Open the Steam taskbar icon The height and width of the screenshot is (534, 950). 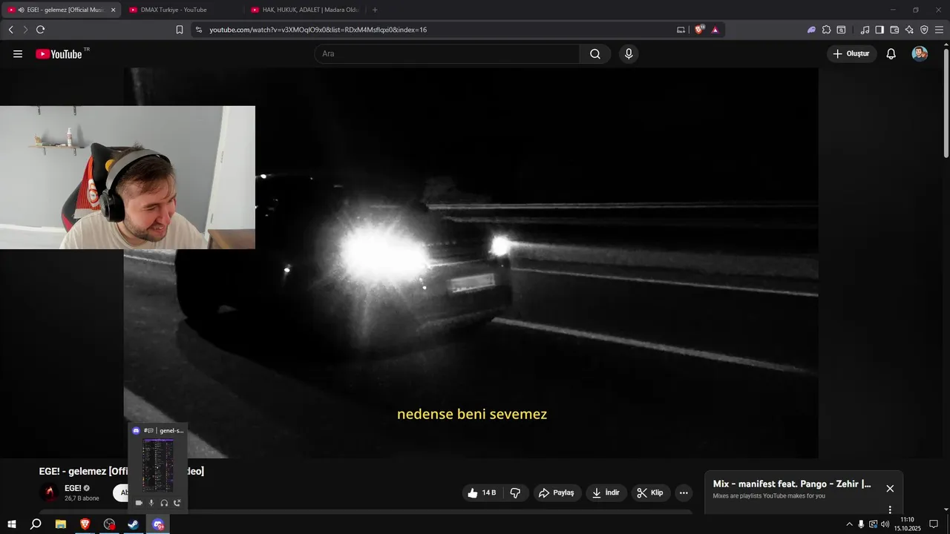134,524
